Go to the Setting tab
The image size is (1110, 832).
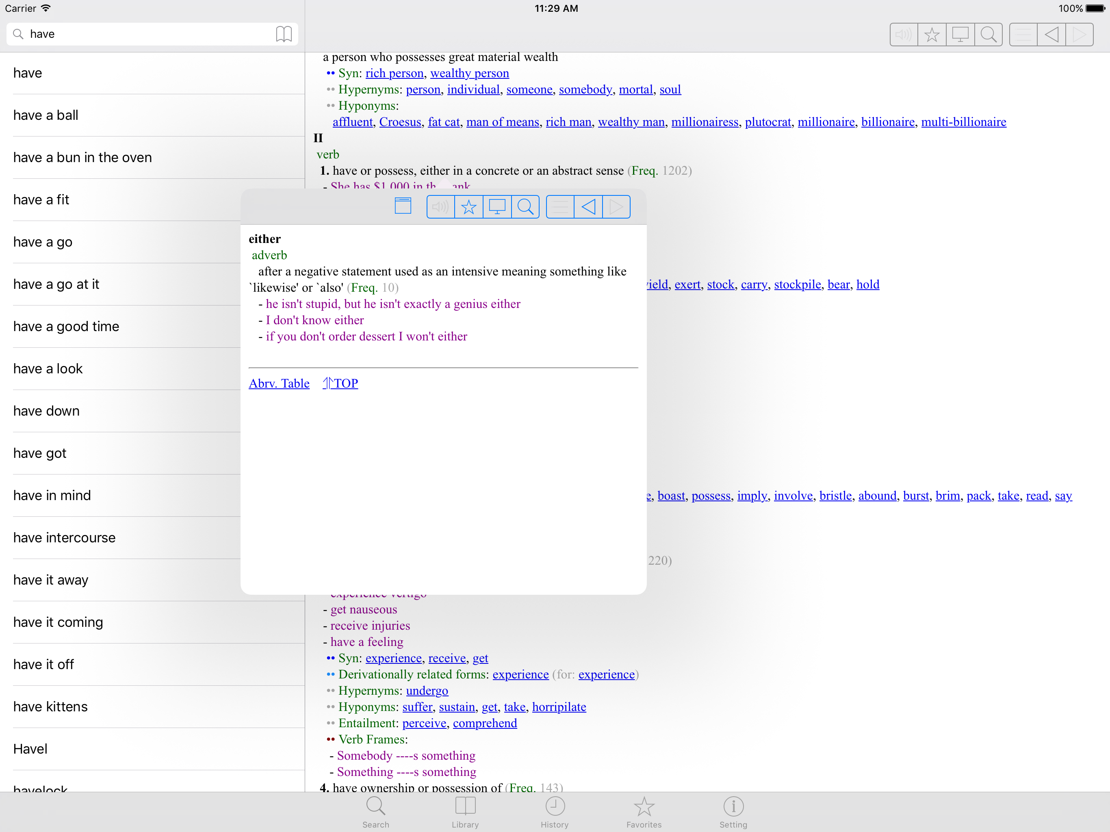point(733,811)
